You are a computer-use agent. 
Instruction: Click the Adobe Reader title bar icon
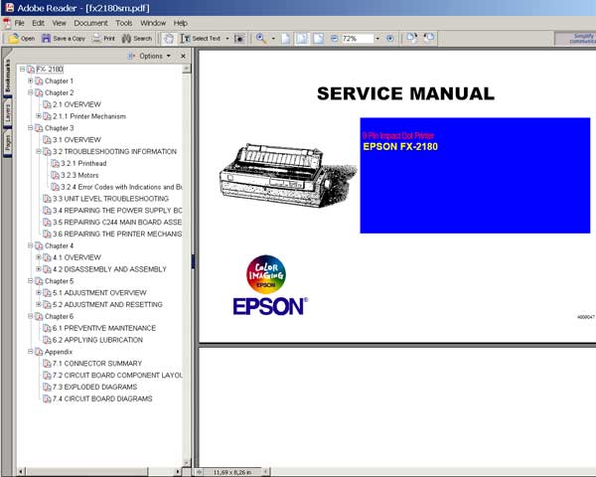pyautogui.click(x=9, y=7)
